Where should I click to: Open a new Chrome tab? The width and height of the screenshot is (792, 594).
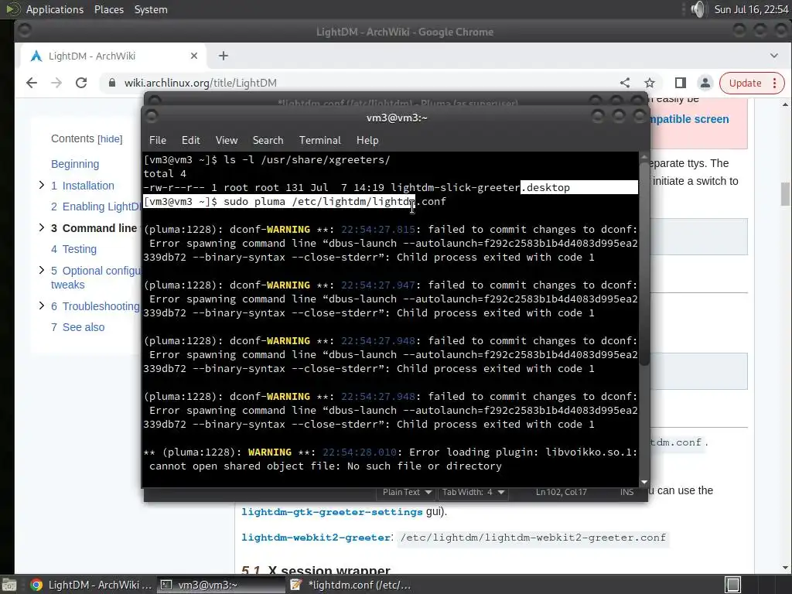point(224,56)
